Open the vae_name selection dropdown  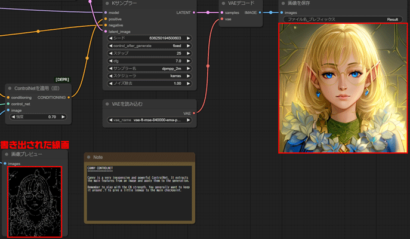[x=149, y=120]
